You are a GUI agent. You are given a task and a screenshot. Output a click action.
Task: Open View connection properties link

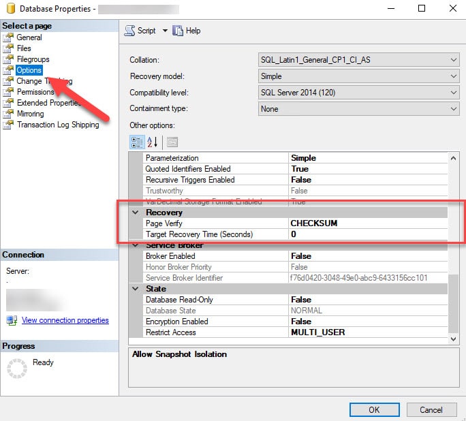pos(65,320)
